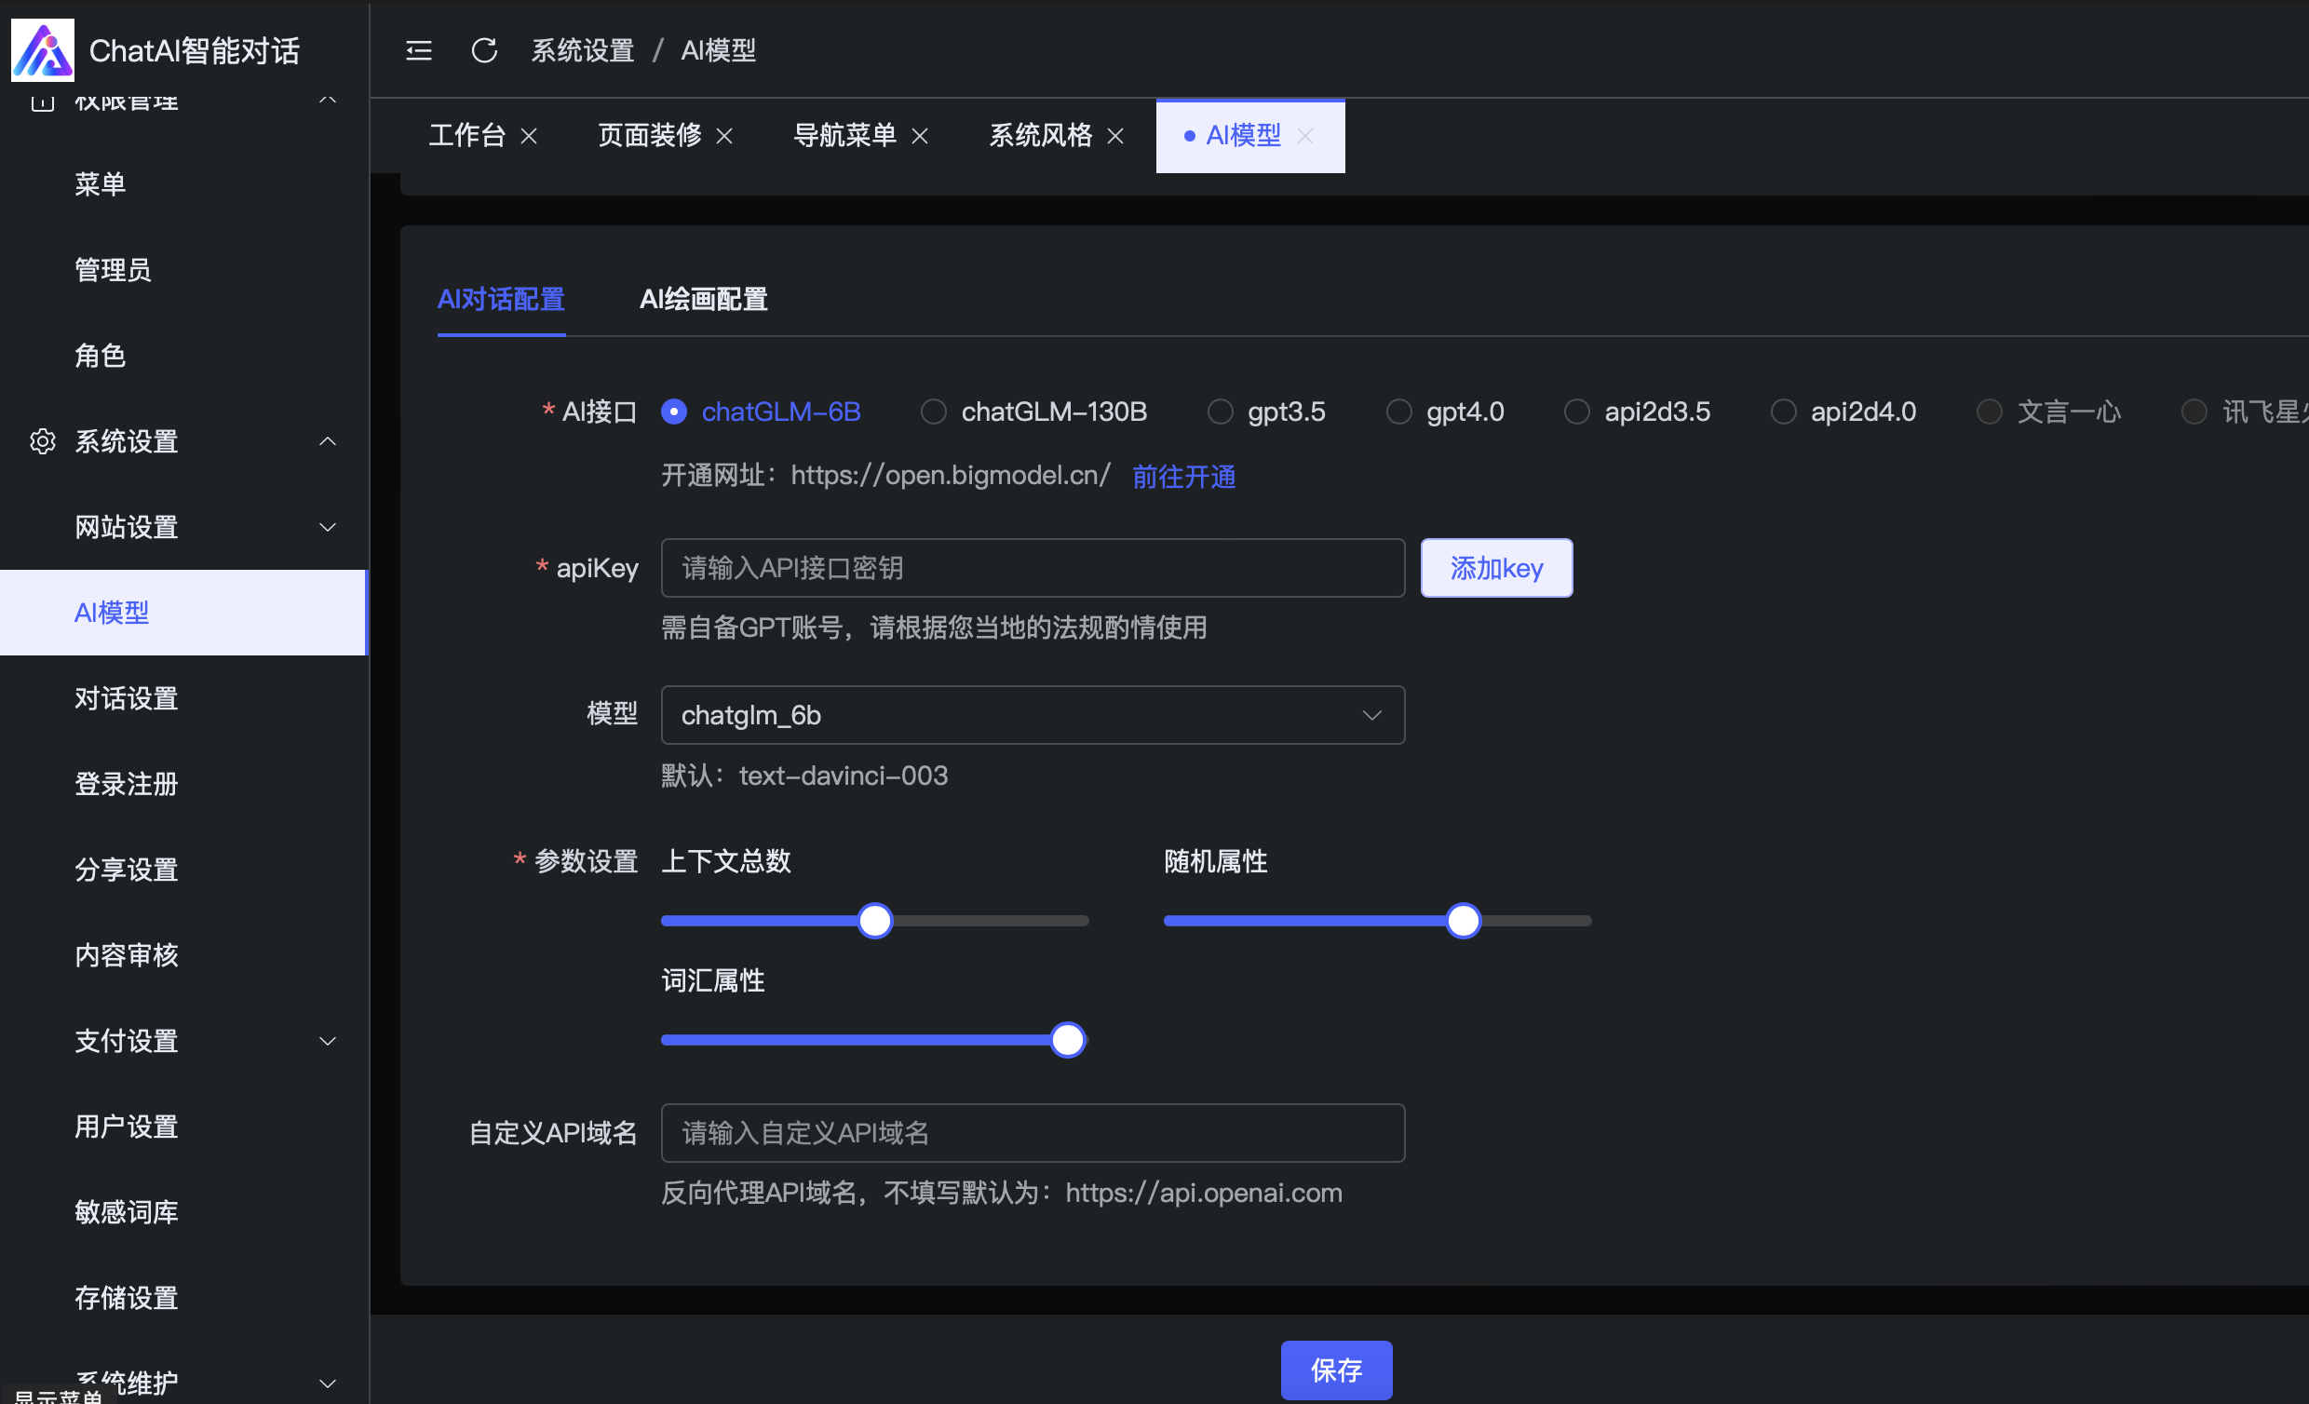Click the 系统设置 gear icon

pyautogui.click(x=42, y=441)
